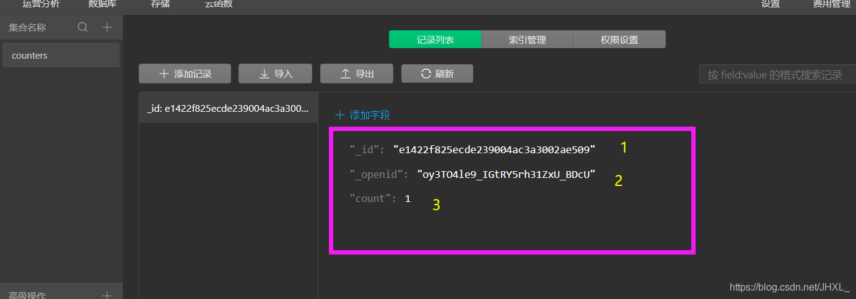
Task: Open the 设置 menu item
Action: [x=770, y=4]
